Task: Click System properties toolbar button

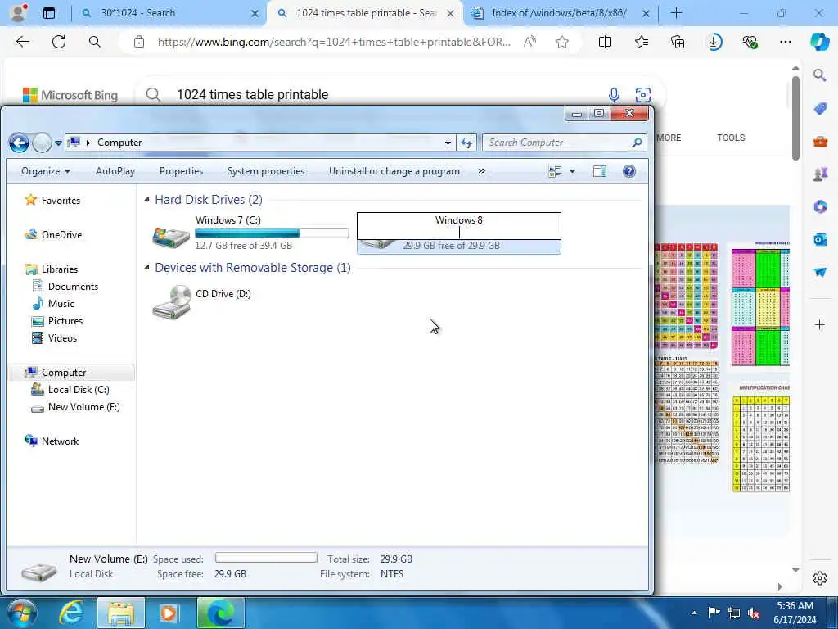Action: [x=266, y=171]
